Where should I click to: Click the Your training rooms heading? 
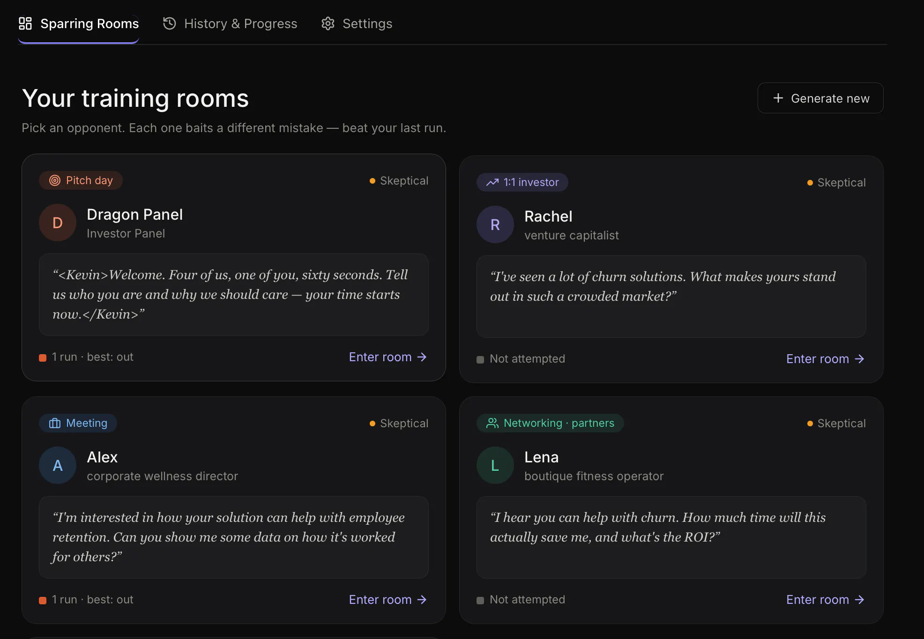point(135,98)
